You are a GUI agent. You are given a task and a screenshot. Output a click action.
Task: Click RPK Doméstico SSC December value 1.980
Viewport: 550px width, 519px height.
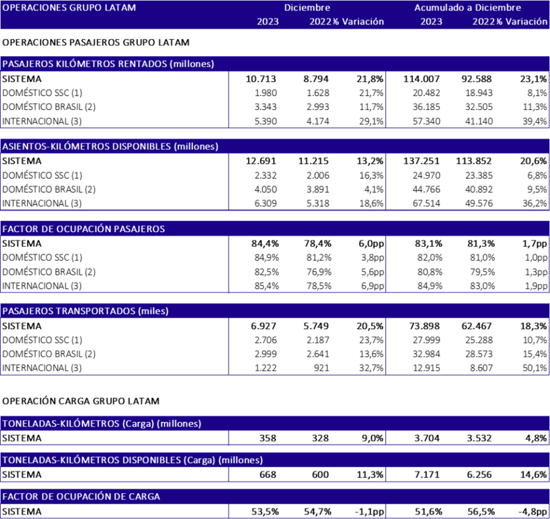point(266,93)
